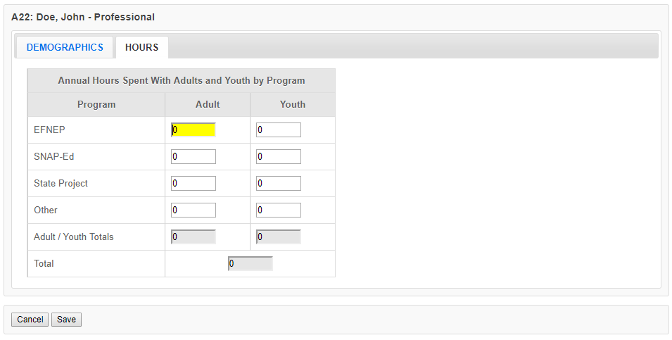Viewport: 672px width, 340px height.
Task: Click the Program column header
Action: (96, 104)
